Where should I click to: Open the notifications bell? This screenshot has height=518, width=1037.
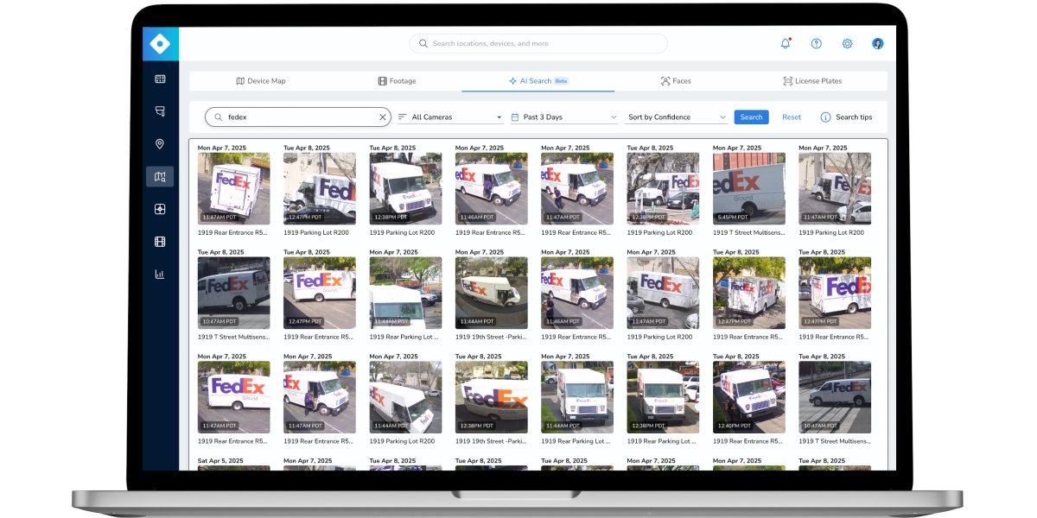coord(786,43)
